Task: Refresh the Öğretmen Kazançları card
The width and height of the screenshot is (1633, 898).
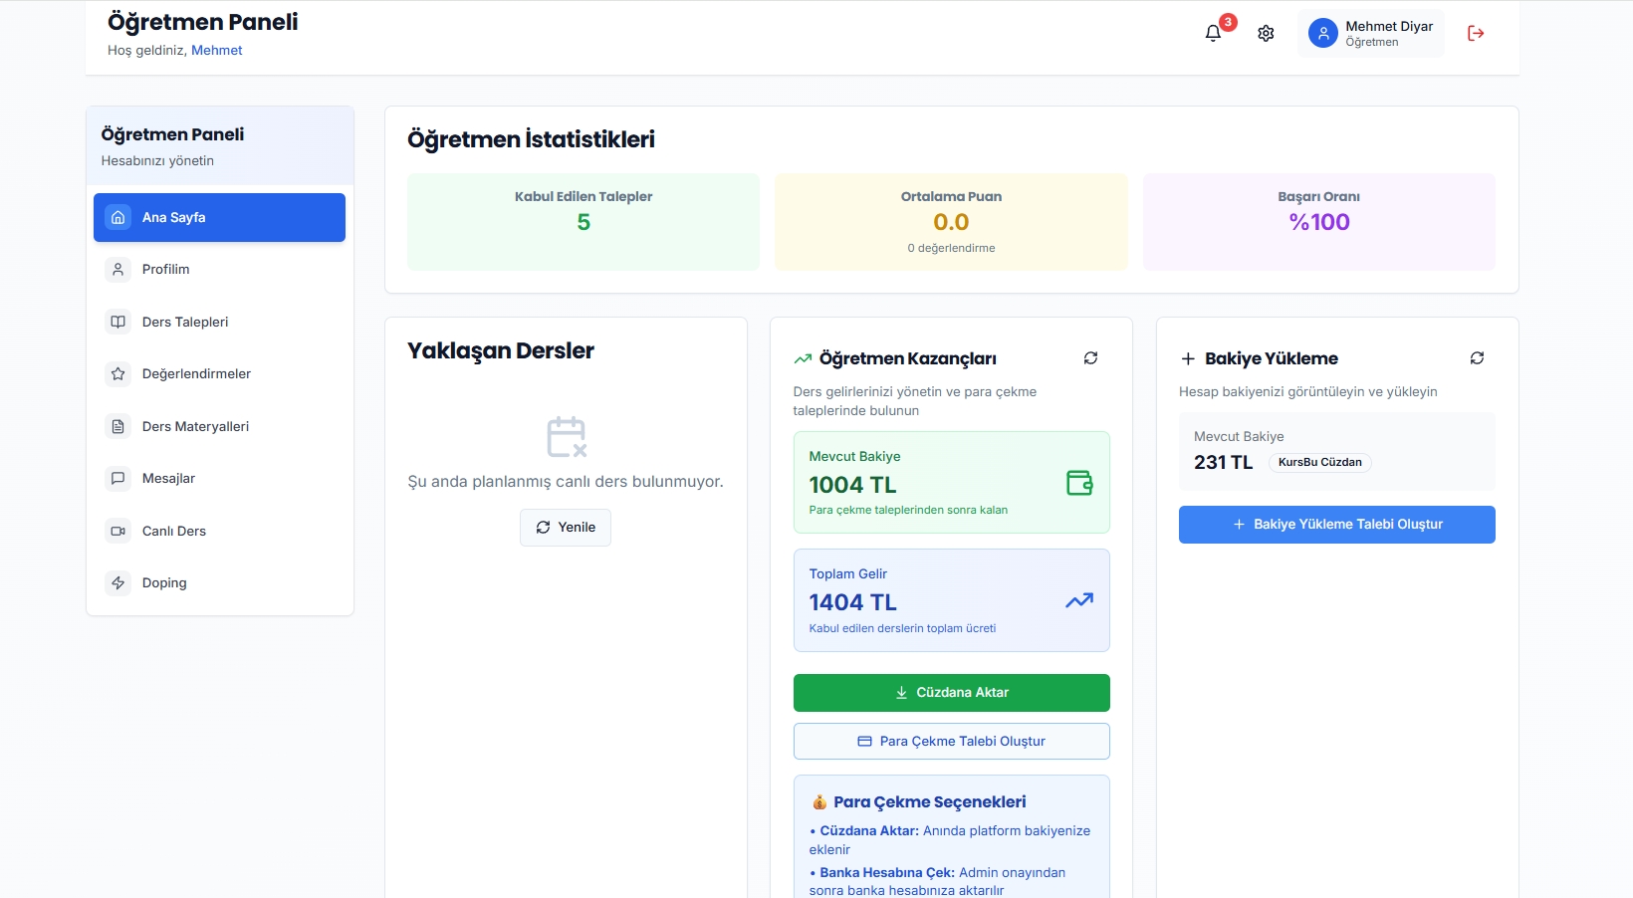Action: point(1091,357)
